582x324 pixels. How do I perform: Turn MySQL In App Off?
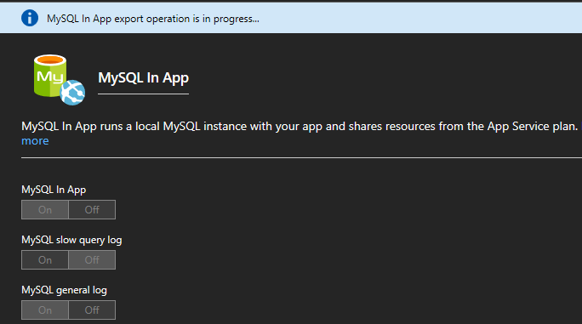[x=92, y=210]
